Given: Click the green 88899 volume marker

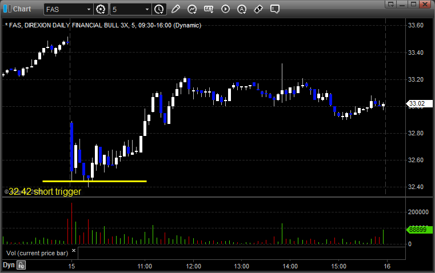Looking at the screenshot, I should pyautogui.click(x=419, y=230).
